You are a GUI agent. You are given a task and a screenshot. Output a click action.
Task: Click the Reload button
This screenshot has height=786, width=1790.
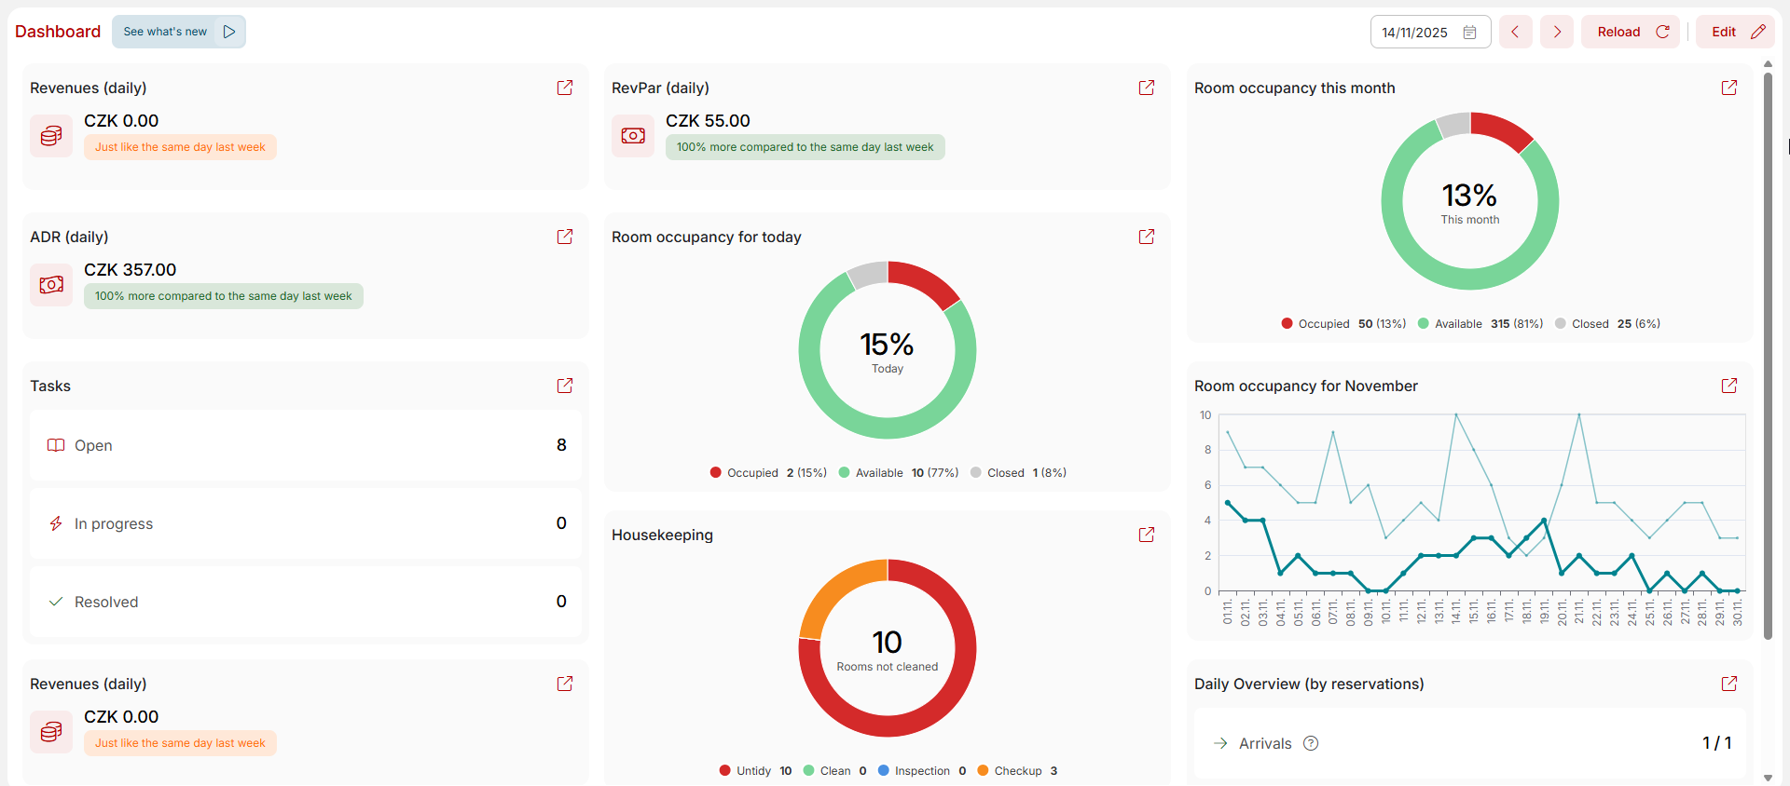[x=1630, y=32]
